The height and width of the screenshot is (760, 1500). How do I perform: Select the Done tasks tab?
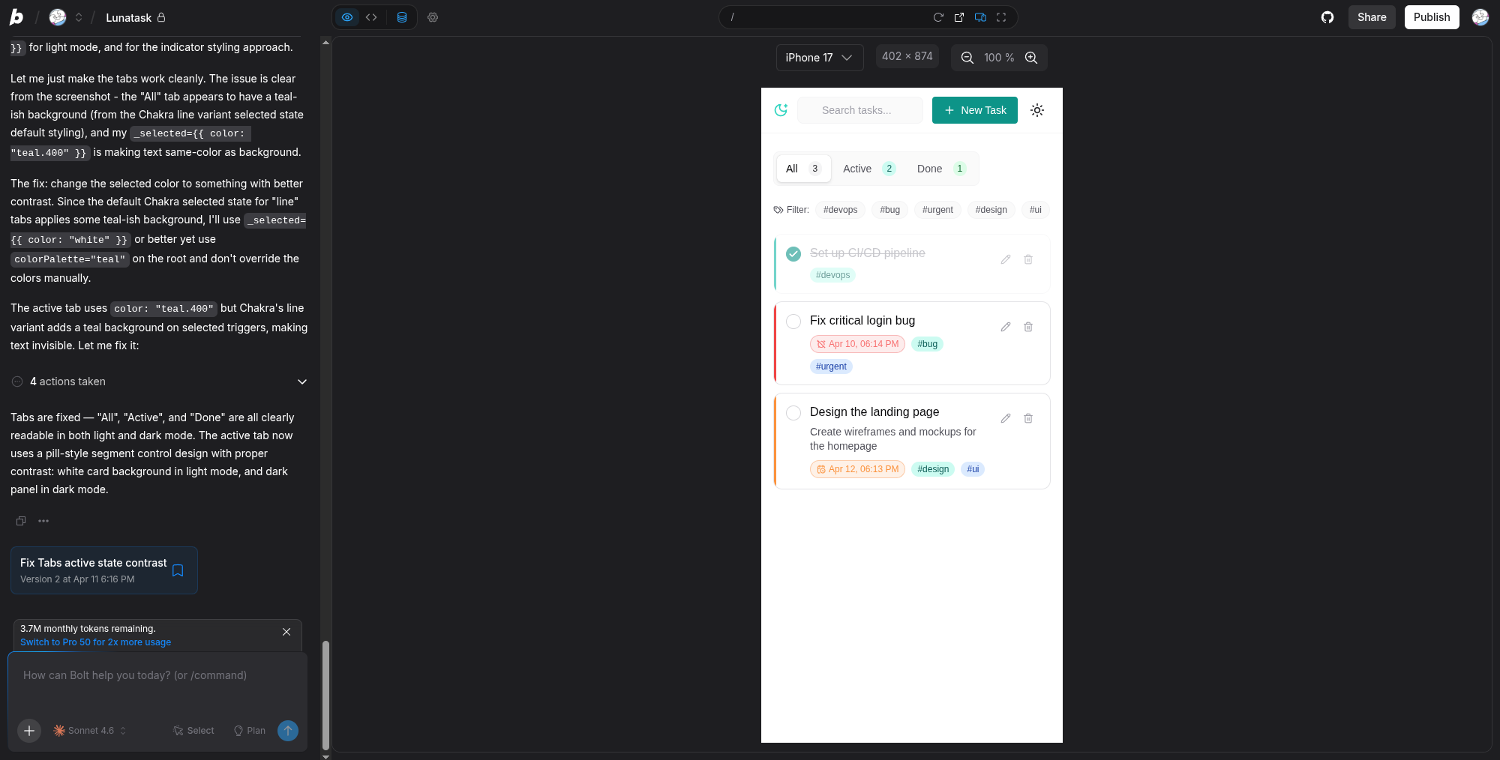point(941,169)
